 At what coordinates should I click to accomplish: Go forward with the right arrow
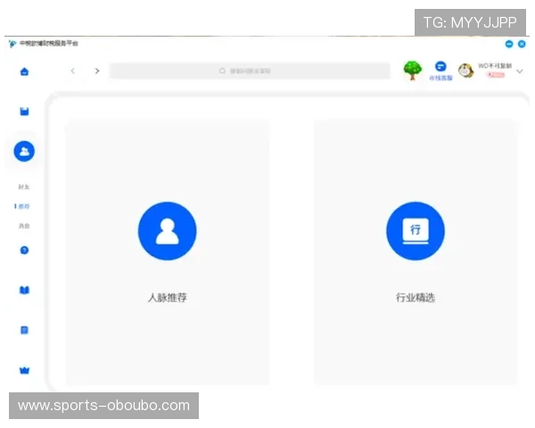[97, 70]
